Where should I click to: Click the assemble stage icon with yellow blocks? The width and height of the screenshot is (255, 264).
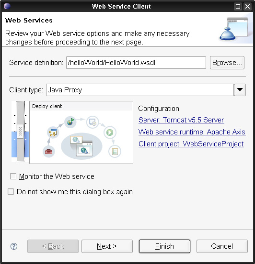pos(53,132)
